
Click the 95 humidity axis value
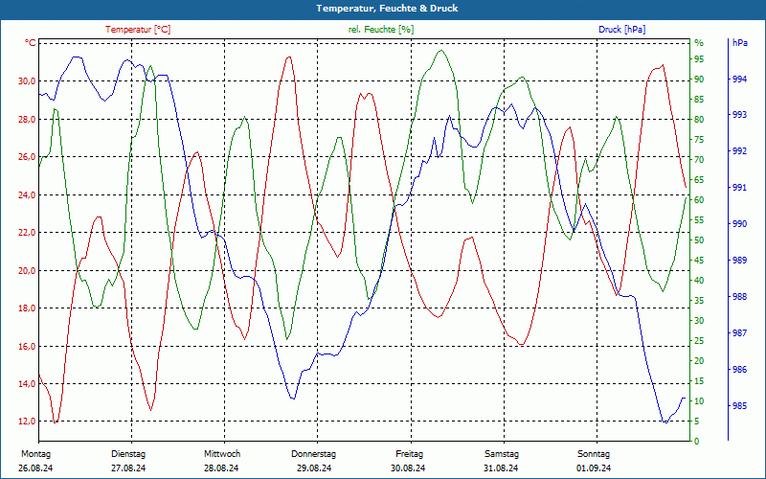tap(699, 59)
